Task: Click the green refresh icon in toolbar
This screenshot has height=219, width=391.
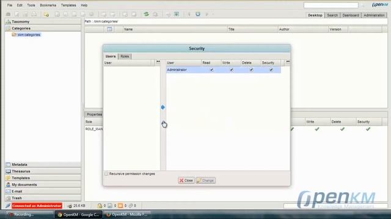Action: [x=147, y=14]
